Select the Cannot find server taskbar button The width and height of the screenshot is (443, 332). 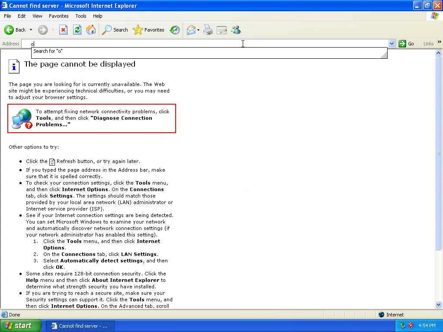[x=80, y=326]
